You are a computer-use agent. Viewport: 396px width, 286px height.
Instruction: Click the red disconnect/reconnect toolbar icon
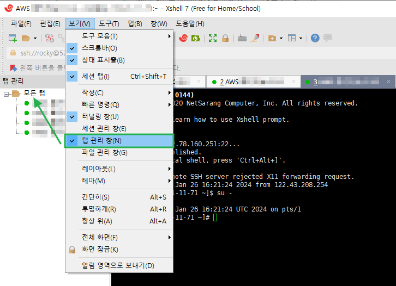50,38
